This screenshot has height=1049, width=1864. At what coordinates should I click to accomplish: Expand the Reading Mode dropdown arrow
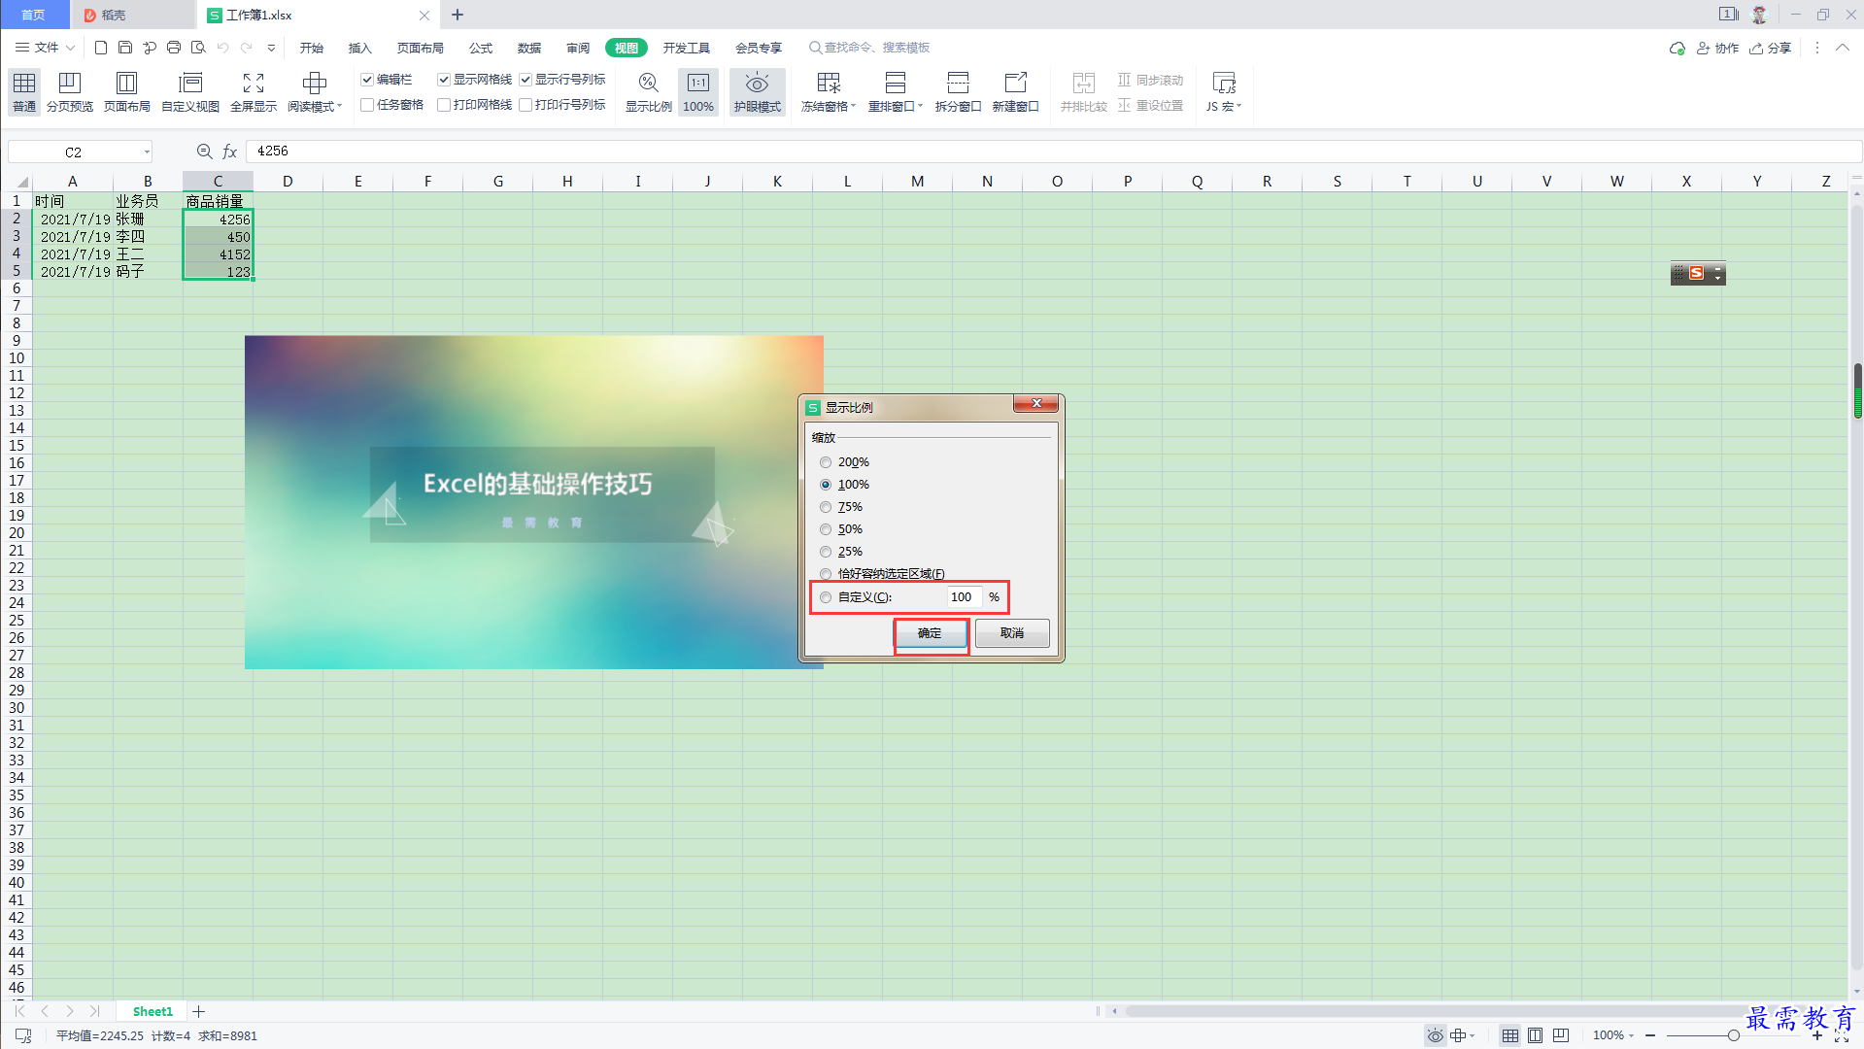(x=340, y=107)
